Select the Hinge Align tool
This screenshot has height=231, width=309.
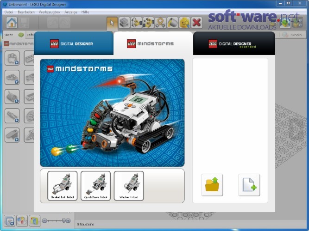point(148,23)
